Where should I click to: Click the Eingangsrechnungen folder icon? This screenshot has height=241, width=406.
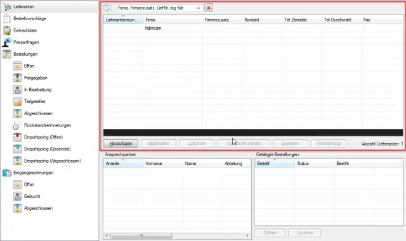point(7,173)
